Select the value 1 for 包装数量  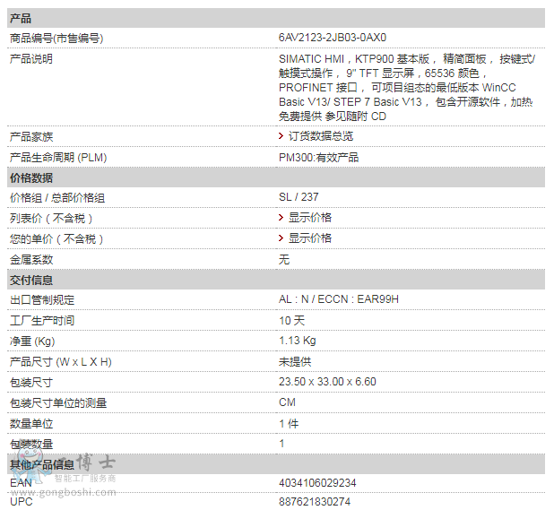(281, 444)
